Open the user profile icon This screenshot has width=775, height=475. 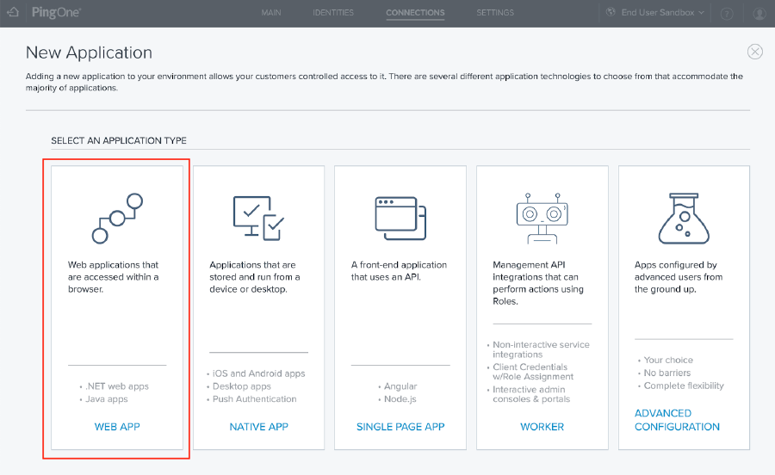(759, 14)
